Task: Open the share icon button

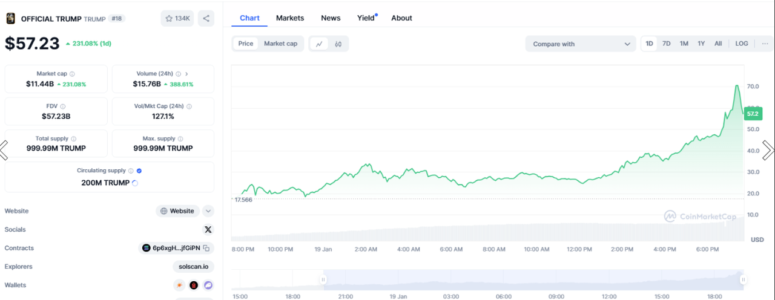Action: [x=206, y=19]
